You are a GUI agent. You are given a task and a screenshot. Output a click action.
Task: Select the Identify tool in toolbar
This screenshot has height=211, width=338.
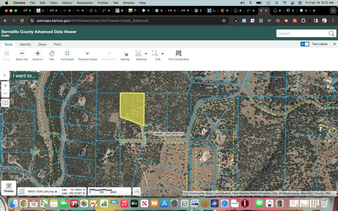coord(125,55)
